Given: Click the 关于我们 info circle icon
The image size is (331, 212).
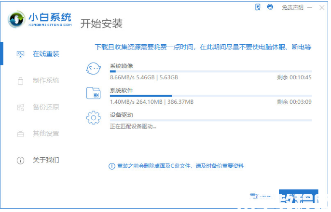Looking at the screenshot, I should tap(20, 161).
